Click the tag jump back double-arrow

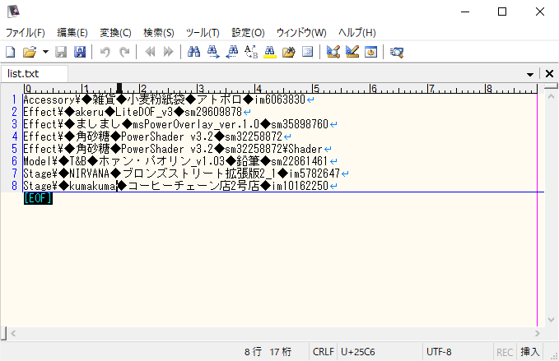[150, 52]
